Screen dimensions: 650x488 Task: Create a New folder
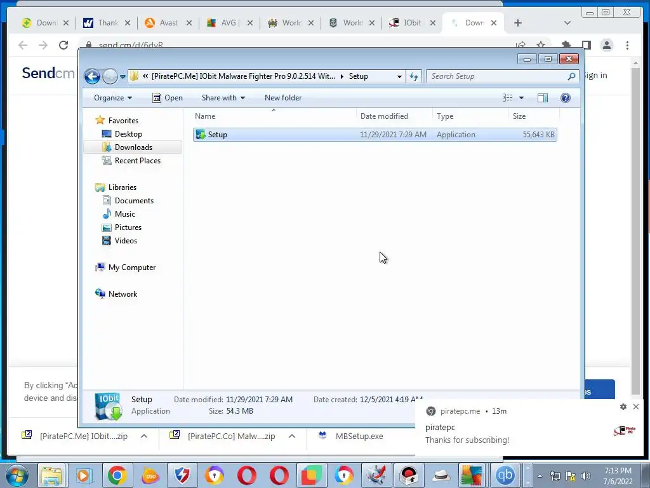[x=283, y=98]
